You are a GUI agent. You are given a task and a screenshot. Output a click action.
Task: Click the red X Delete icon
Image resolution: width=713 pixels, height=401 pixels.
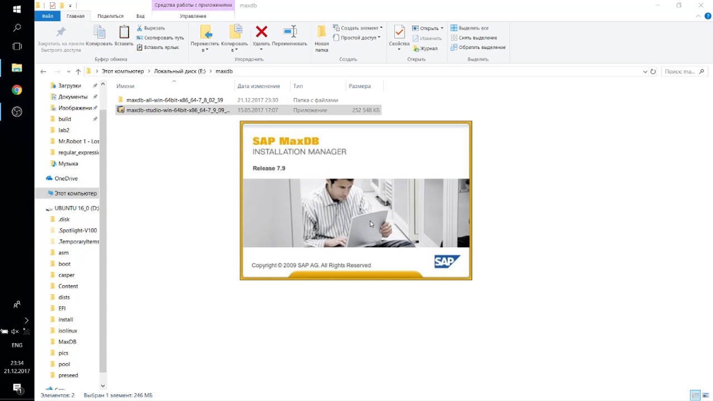click(261, 31)
